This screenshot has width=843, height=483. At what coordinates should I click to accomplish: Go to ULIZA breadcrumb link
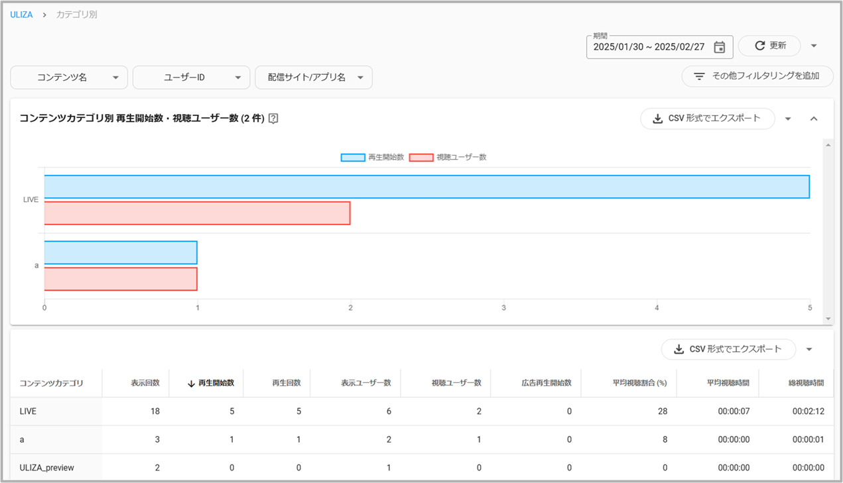(x=21, y=14)
